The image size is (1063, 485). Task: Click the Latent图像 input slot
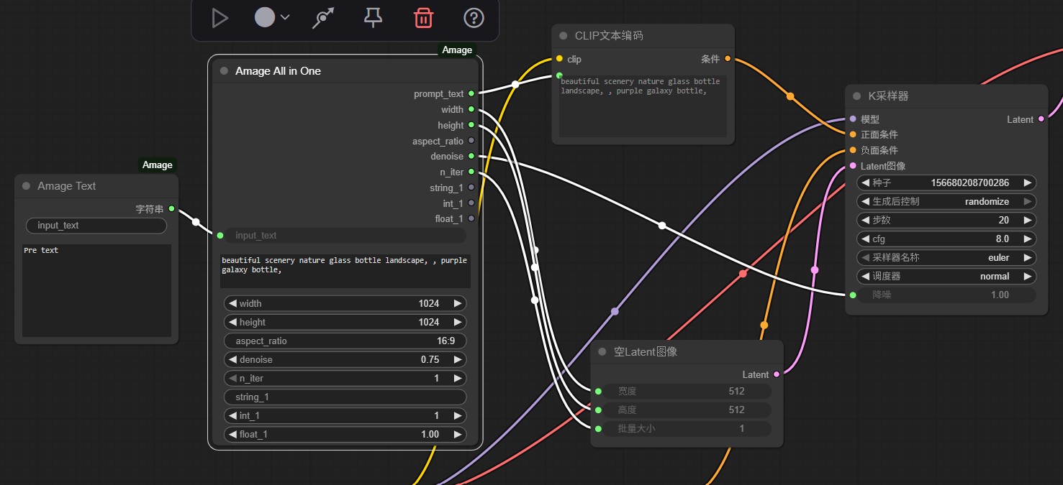coord(853,166)
